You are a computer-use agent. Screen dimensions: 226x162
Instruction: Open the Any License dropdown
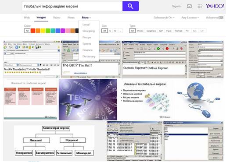[x=190, y=18]
